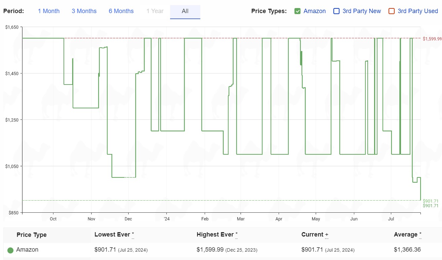
Task: Click the $1,050 y-axis label
Action: click(12, 166)
